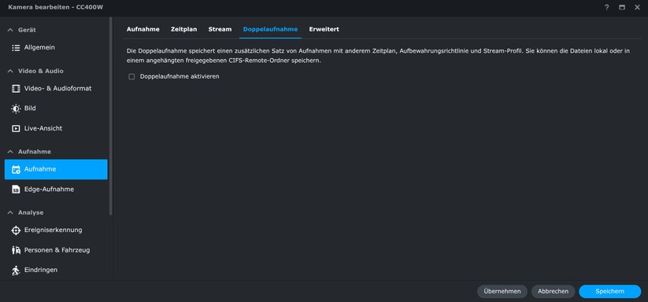
Task: Go to the Stream tab
Action: pos(220,29)
